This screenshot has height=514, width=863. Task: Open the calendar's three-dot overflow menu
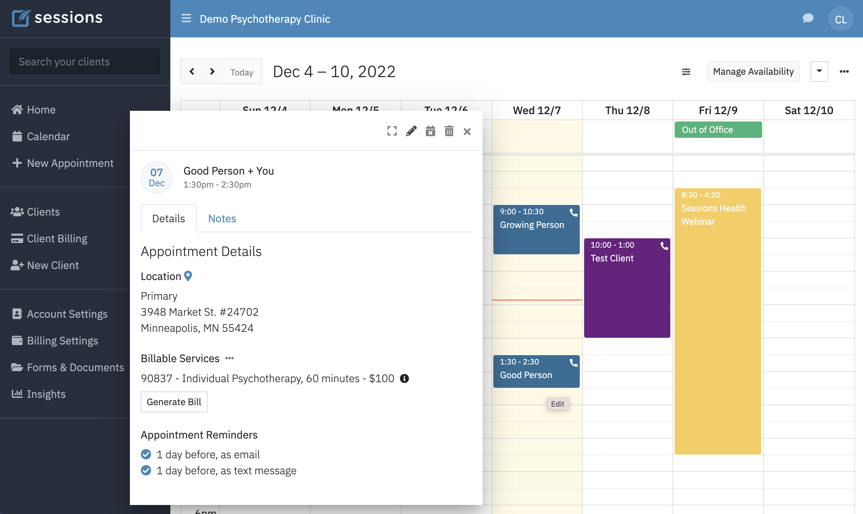click(x=845, y=71)
